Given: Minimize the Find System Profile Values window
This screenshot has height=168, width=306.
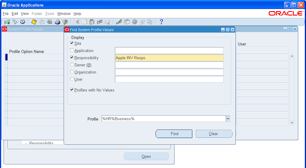Looking at the screenshot, I should (223, 30).
